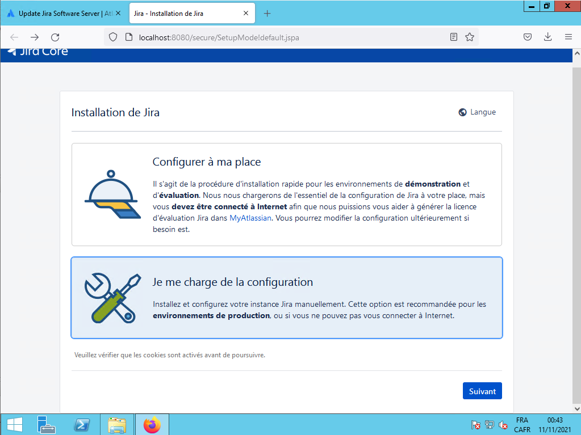Click the Action Center flag tray icon
The image size is (581, 435).
pyautogui.click(x=475, y=425)
